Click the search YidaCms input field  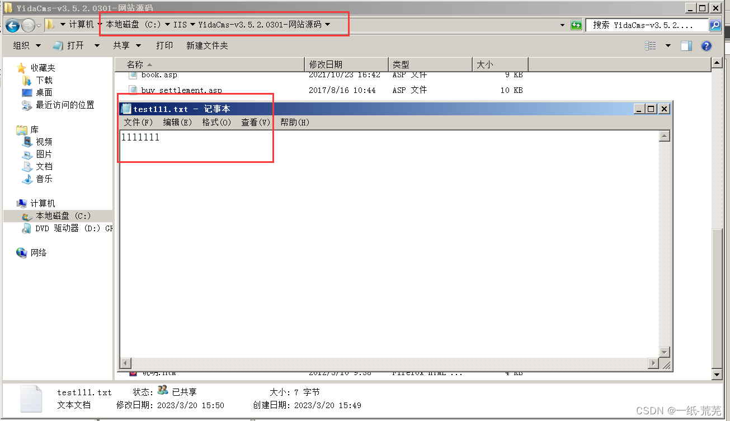[x=646, y=25]
